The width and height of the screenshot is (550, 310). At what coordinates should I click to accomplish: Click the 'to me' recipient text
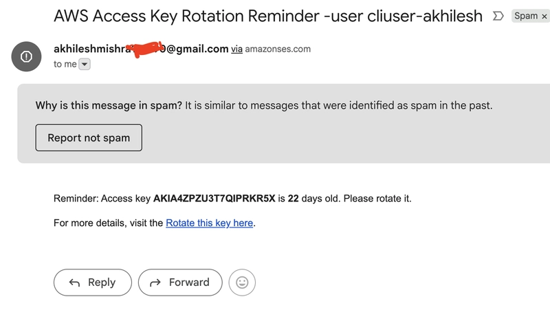[x=65, y=64]
